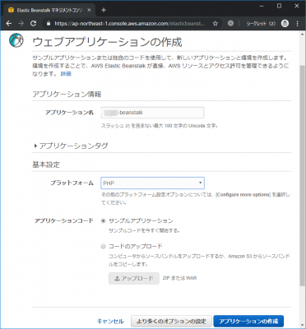Click the ZIP または WAR text
The height and width of the screenshot is (329, 306).
point(179,278)
